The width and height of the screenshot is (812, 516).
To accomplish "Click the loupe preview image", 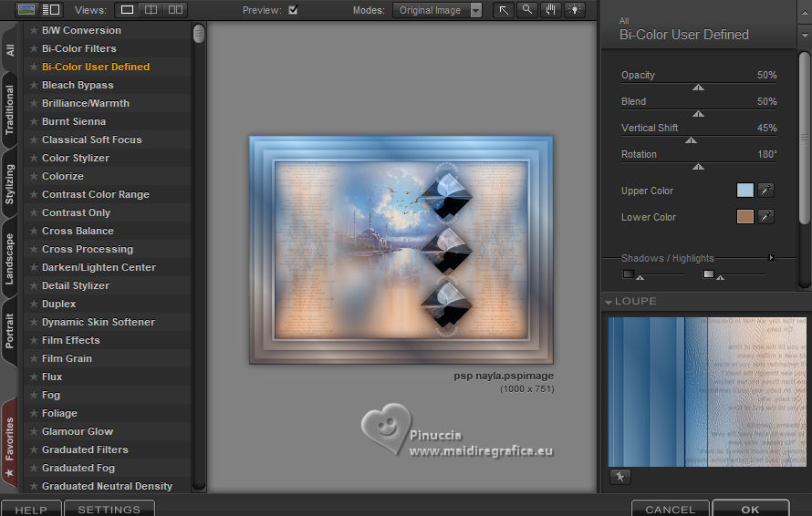I will tap(707, 392).
